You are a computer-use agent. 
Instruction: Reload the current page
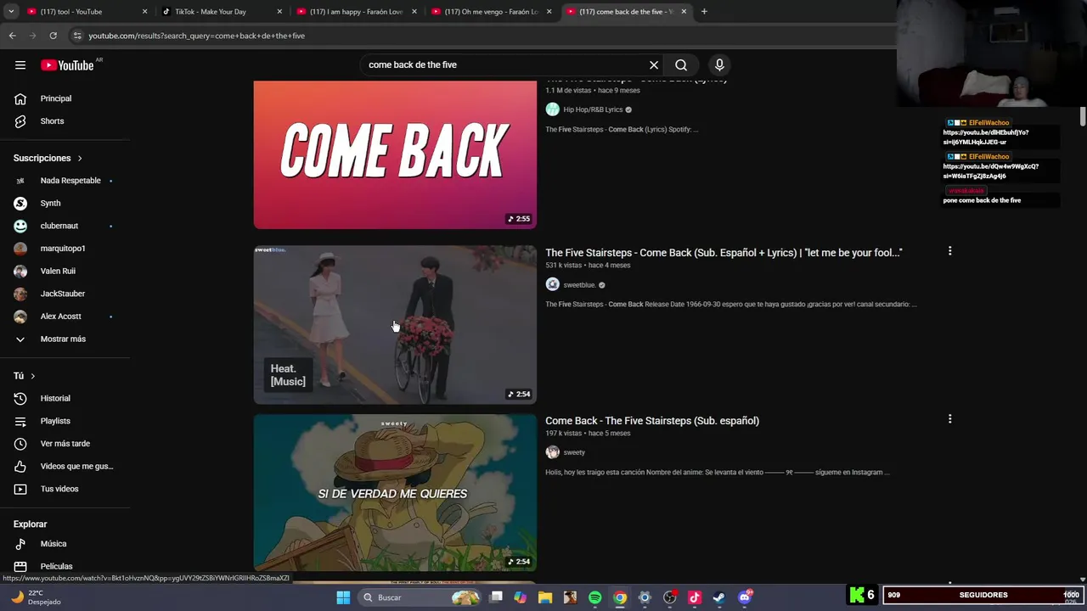click(53, 36)
